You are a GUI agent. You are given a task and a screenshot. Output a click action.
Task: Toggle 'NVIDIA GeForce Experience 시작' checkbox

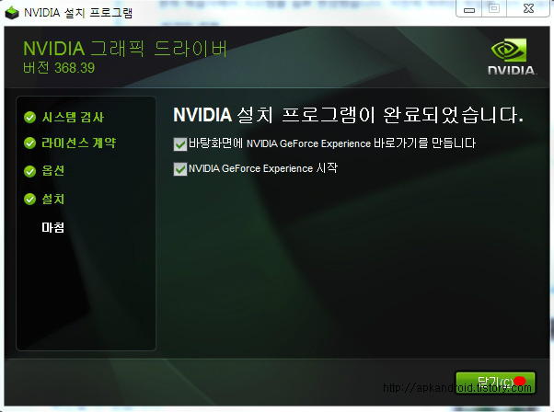click(179, 168)
